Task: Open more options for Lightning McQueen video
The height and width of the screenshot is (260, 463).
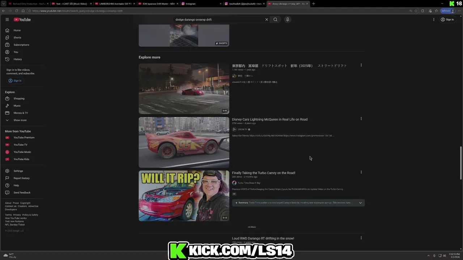Action: [361, 119]
